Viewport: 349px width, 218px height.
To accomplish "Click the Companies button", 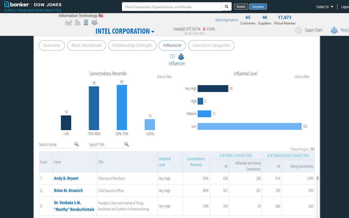I will [x=258, y=7].
